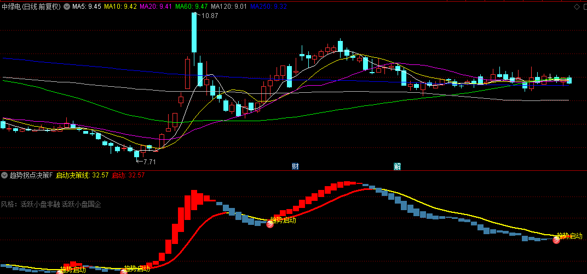The image size is (587, 274).
Task: Click the red 启动: 32.57 indicator value
Action: [128, 175]
